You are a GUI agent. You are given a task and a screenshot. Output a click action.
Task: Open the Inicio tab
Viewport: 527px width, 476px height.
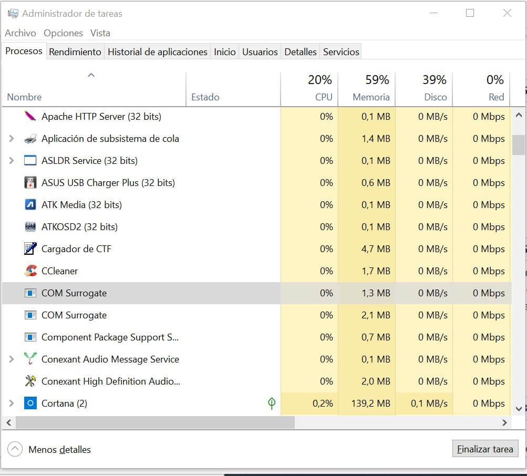224,52
